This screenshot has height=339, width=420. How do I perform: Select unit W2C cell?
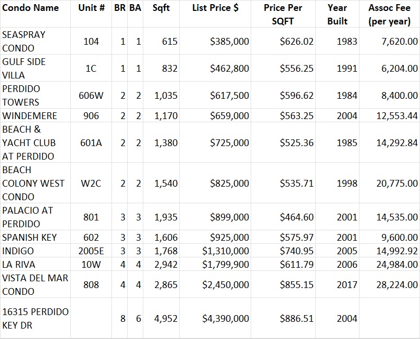coord(91,183)
